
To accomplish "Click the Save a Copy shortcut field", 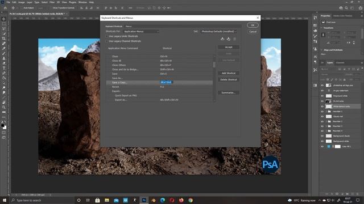I will point(166,82).
